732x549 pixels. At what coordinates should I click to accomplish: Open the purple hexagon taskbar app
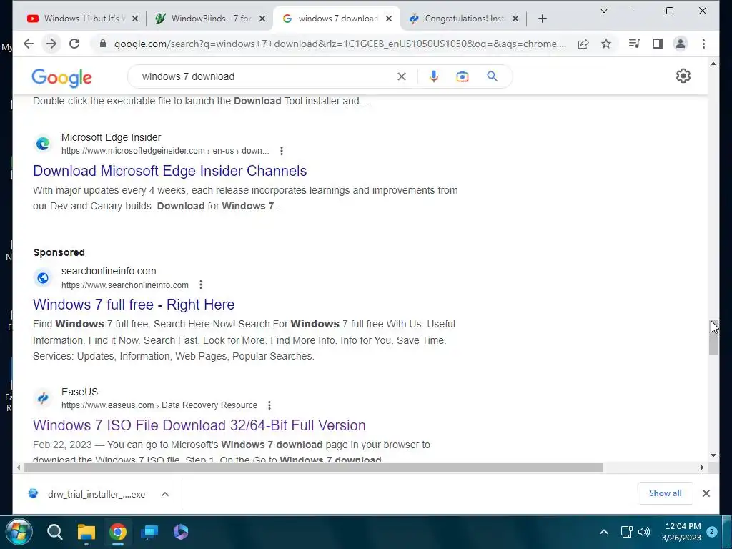coord(181,532)
